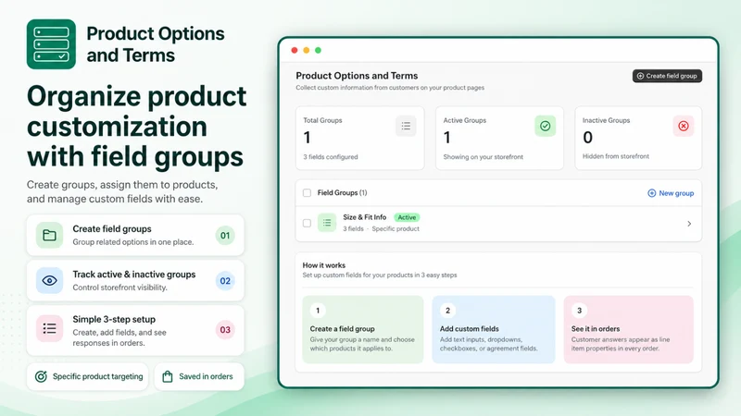This screenshot has height=416, width=741.
Task: Click the plus icon in Create field group button
Action: [640, 76]
